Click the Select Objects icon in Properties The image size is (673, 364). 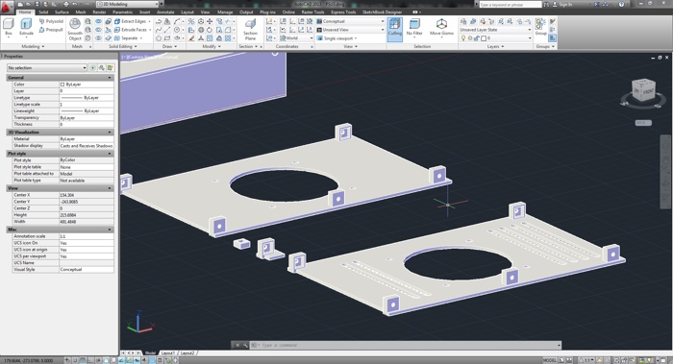(x=101, y=68)
